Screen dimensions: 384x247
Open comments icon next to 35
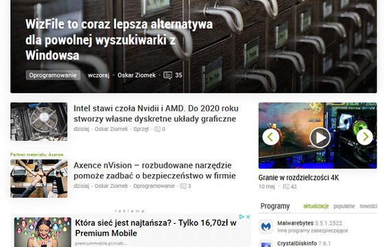coord(168,75)
